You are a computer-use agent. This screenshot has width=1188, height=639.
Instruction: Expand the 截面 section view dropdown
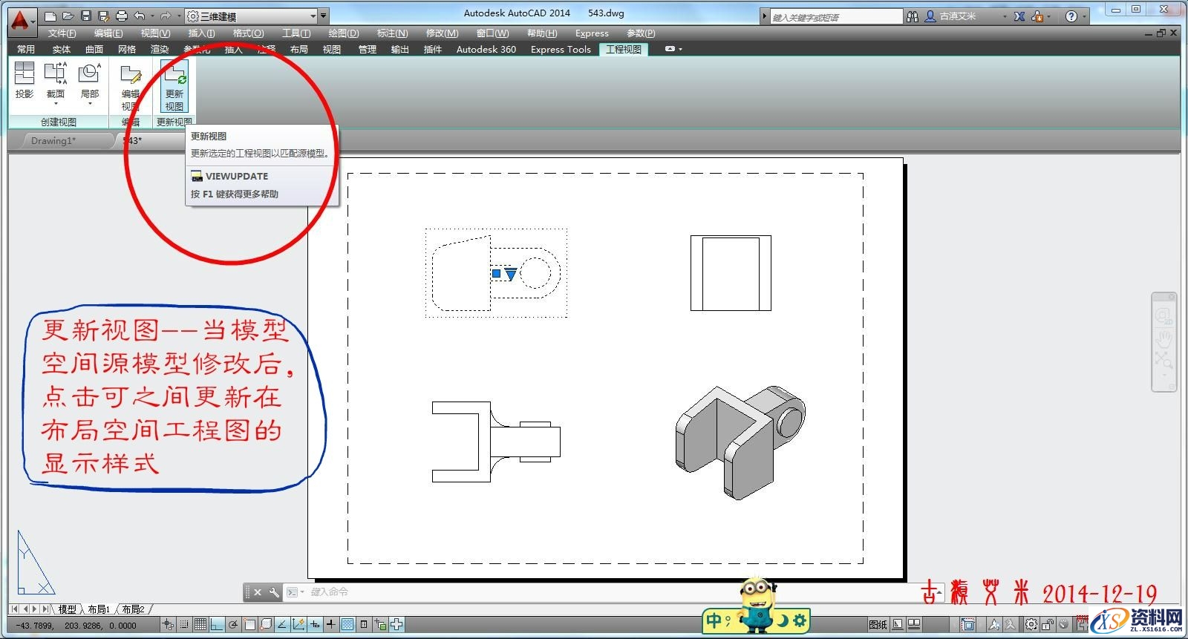[x=56, y=103]
